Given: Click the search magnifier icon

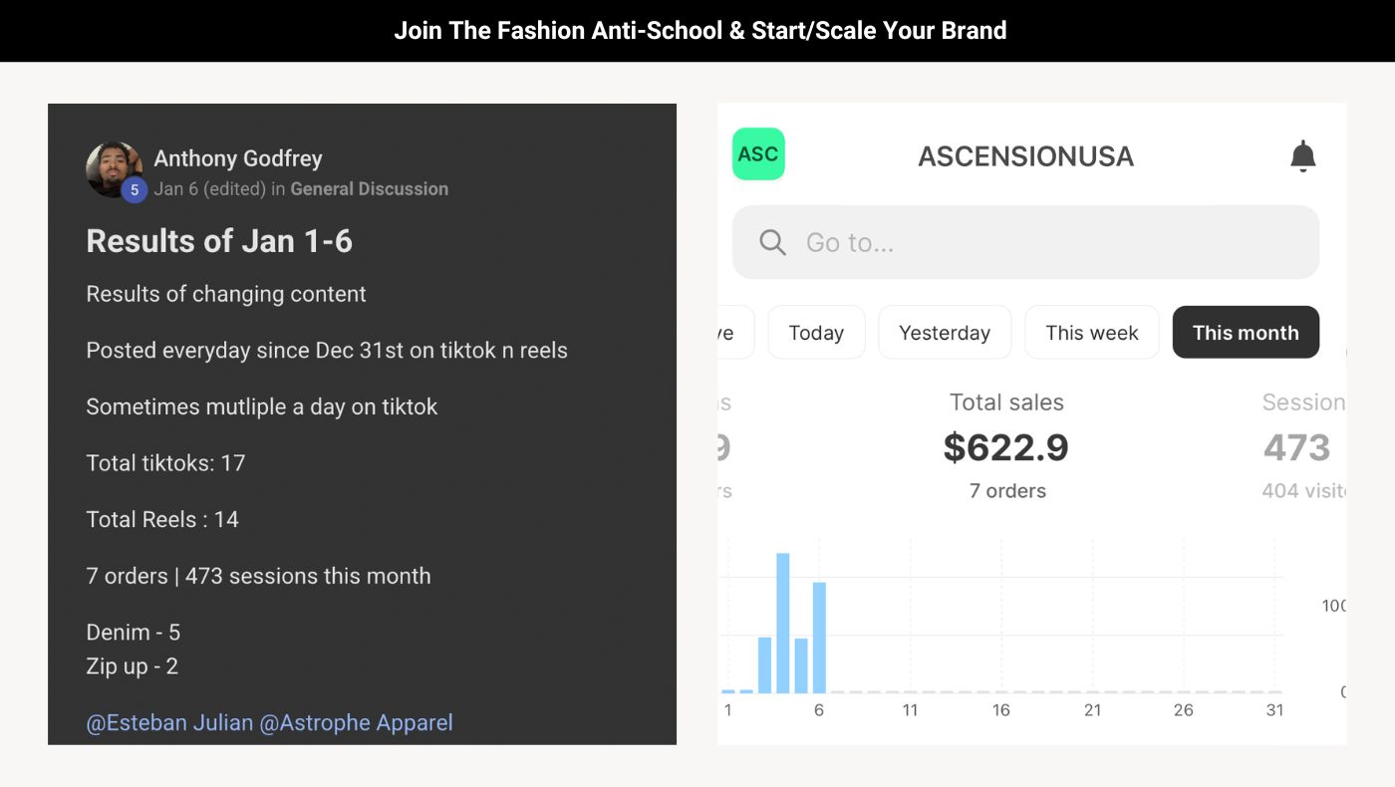Looking at the screenshot, I should point(772,242).
